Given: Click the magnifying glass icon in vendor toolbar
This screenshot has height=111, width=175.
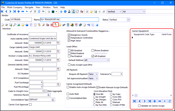Looking at the screenshot, I should pos(15,25).
